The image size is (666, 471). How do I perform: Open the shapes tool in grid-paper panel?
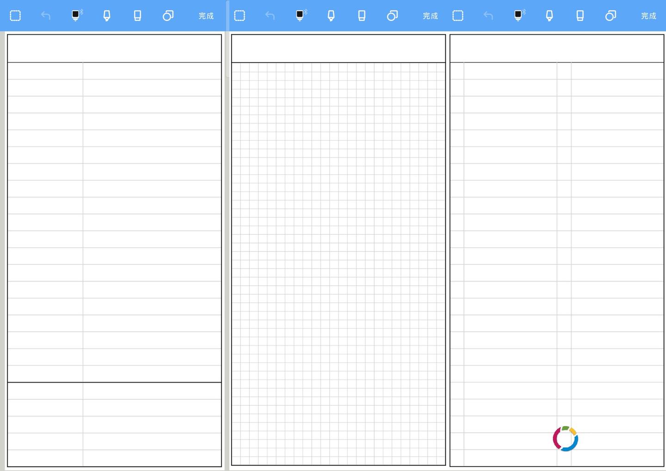pyautogui.click(x=392, y=16)
